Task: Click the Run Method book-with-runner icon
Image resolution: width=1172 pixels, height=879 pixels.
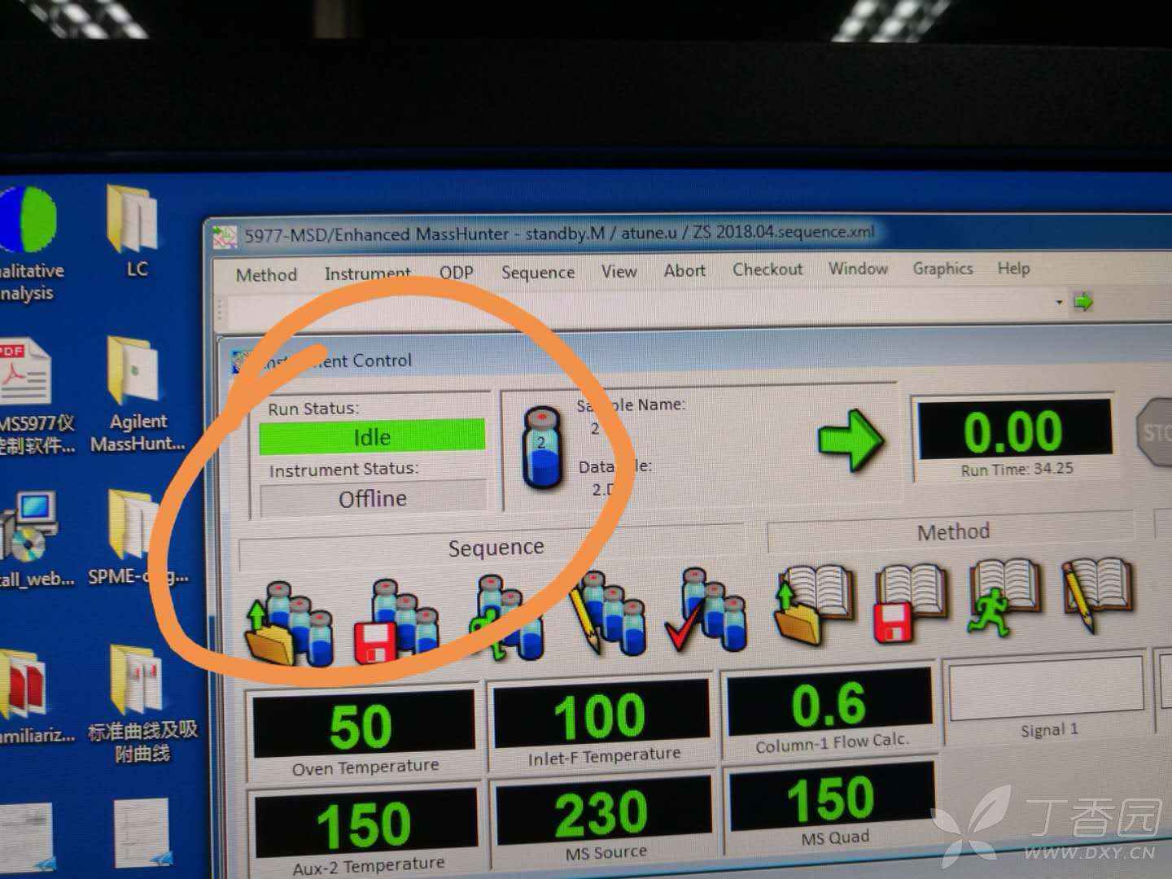Action: point(1004,599)
